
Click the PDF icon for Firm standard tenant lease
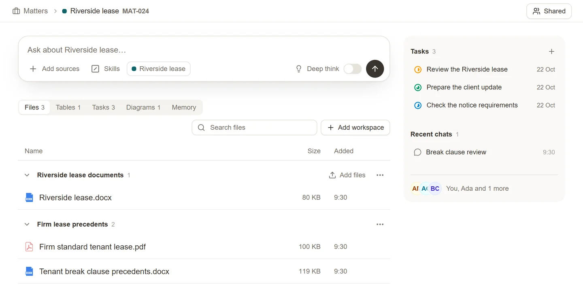pyautogui.click(x=29, y=246)
